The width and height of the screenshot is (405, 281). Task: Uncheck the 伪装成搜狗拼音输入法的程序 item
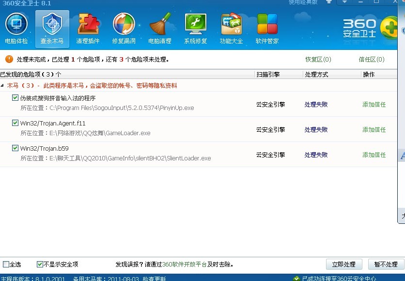[x=15, y=98]
